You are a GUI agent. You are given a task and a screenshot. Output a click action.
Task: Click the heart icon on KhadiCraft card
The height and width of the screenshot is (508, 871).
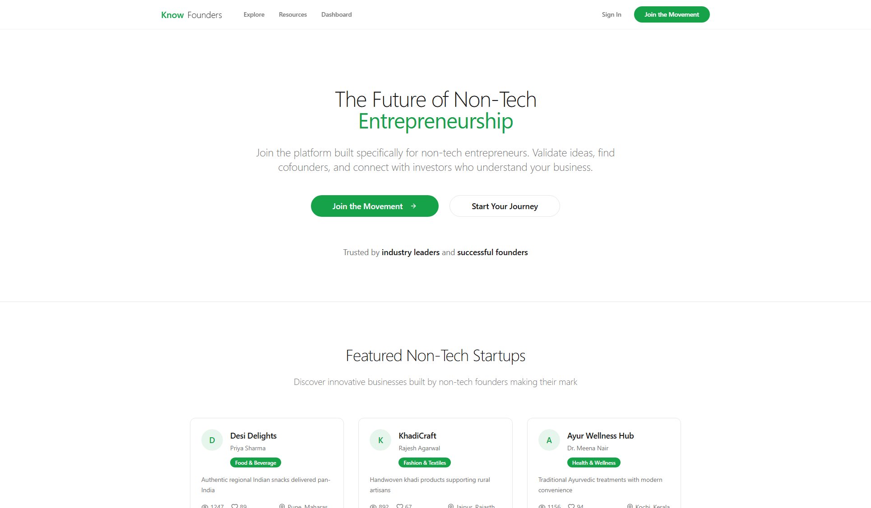coord(400,506)
